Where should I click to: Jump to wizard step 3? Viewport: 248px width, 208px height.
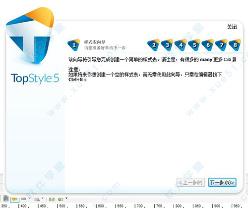[x=167, y=45]
